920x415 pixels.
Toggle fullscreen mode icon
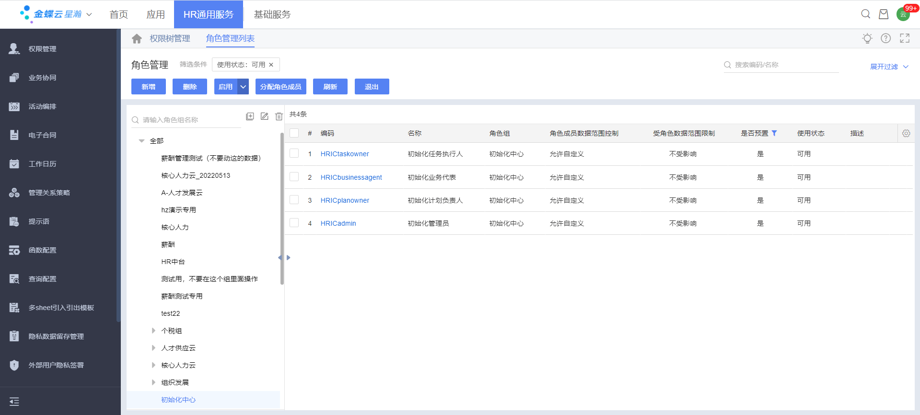click(904, 38)
